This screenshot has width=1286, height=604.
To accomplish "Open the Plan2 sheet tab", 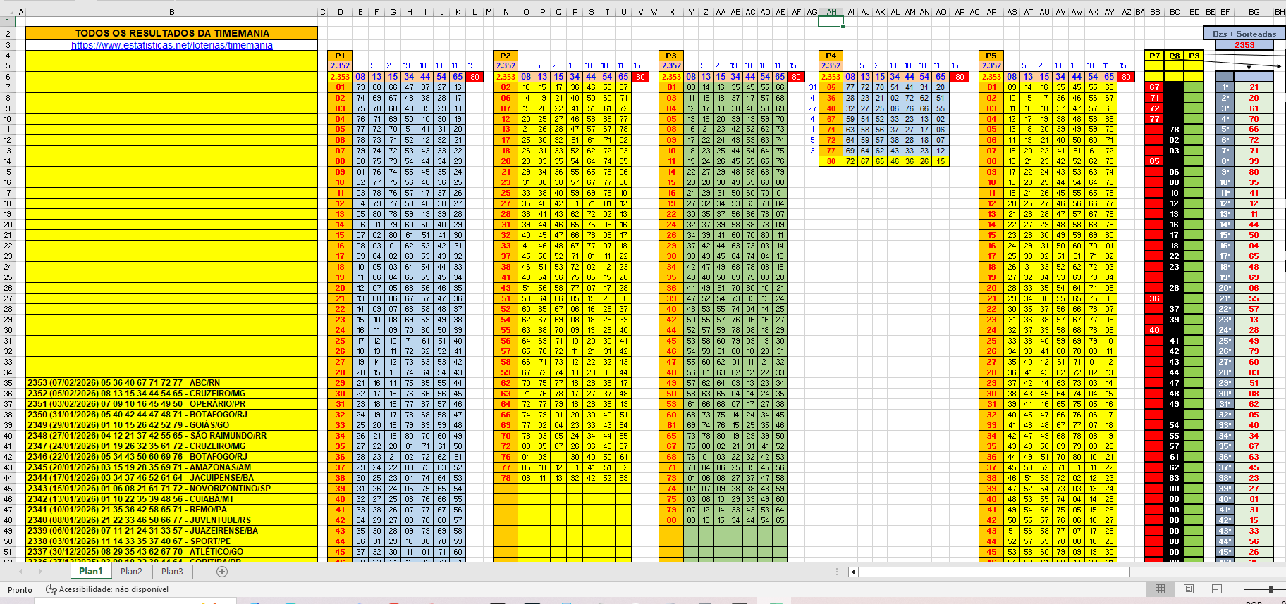I will [x=131, y=572].
